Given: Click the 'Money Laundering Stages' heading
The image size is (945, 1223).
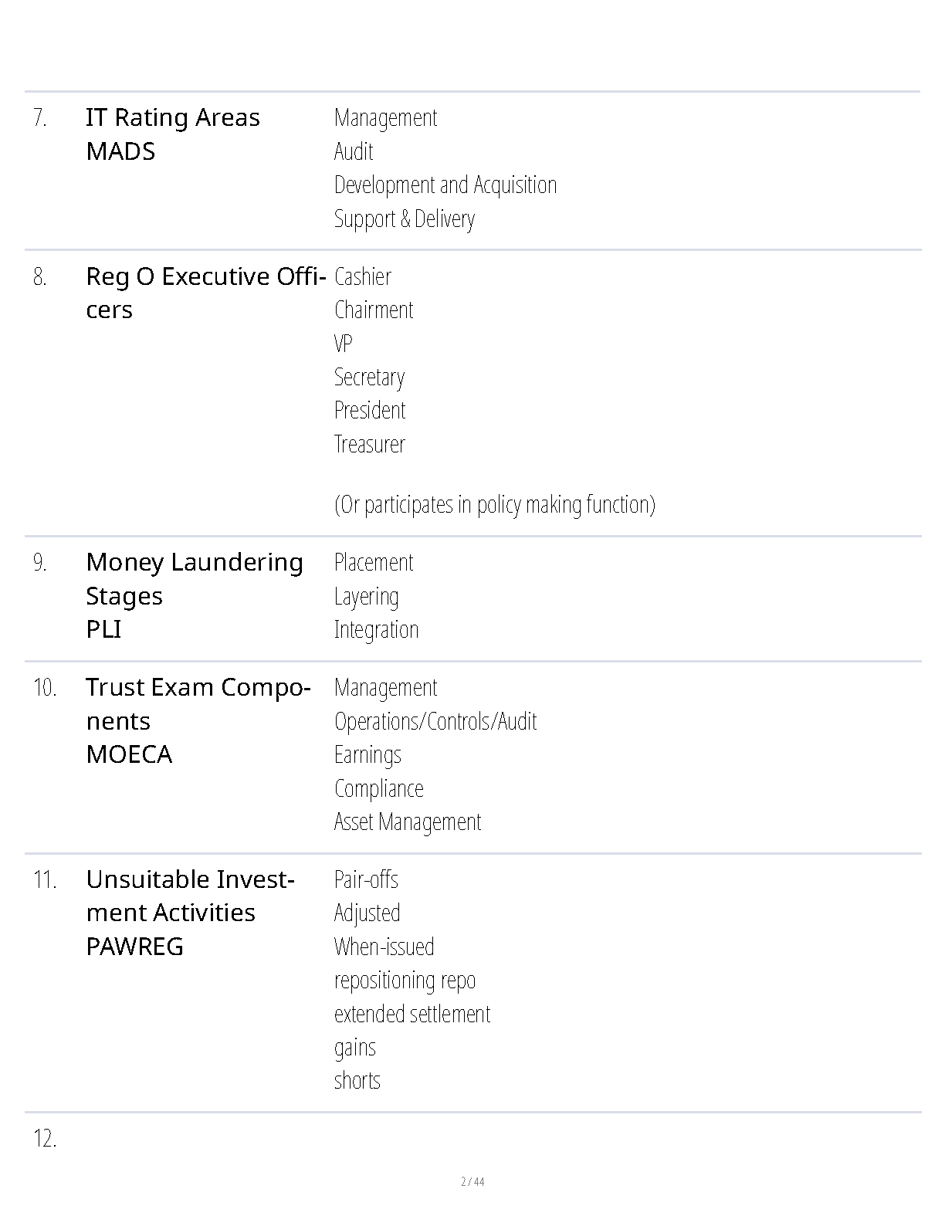Looking at the screenshot, I should pos(195,578).
